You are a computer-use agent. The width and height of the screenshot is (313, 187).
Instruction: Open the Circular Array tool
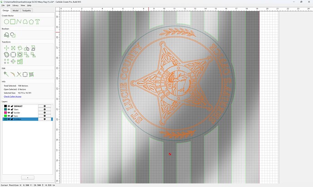13,61
